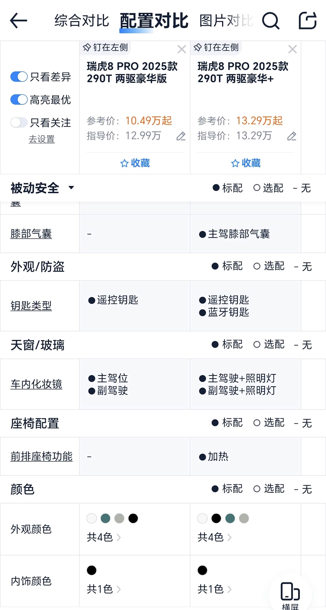Switch to the 综合对比 tab
The image size is (326, 610).
point(82,21)
